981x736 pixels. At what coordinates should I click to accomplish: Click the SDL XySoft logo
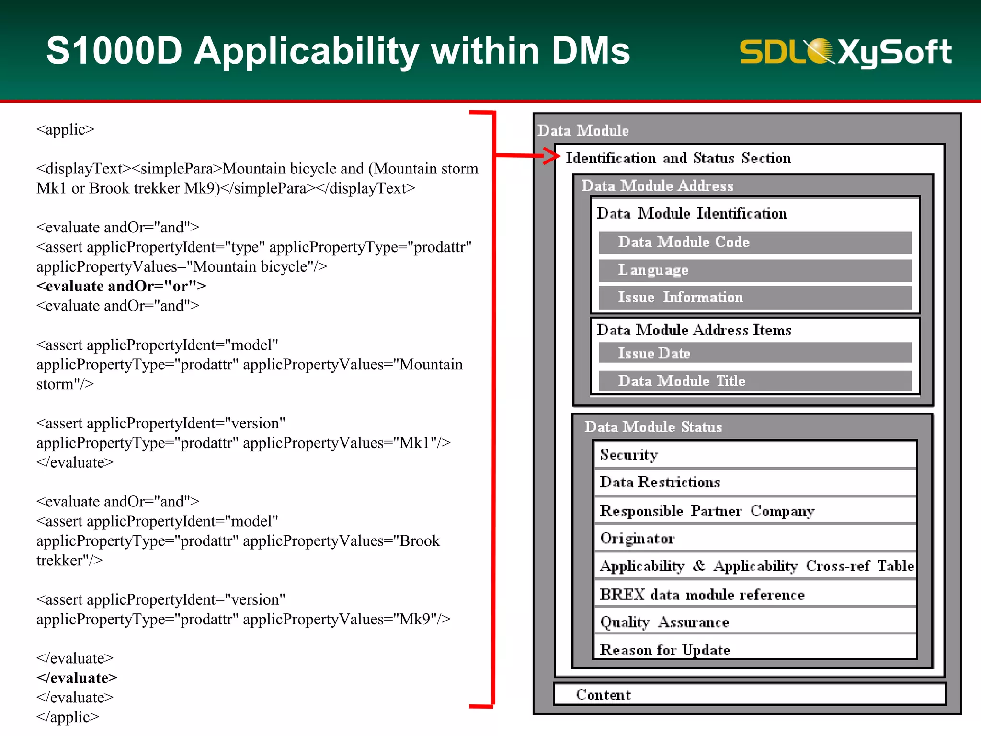pos(845,52)
